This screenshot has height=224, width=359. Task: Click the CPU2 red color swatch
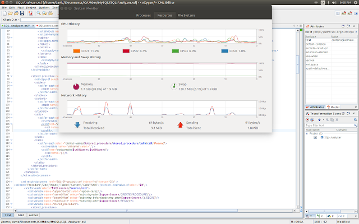pos(126,51)
